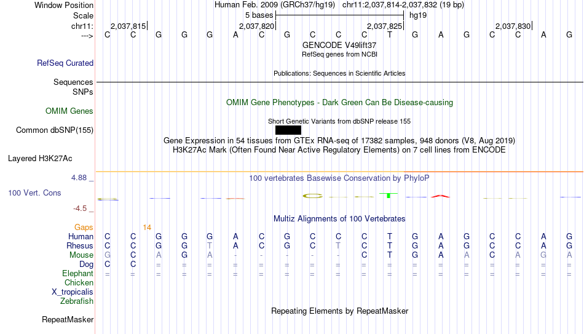The image size is (584, 334).
Task: Click the Human species row label
Action: pos(81,237)
